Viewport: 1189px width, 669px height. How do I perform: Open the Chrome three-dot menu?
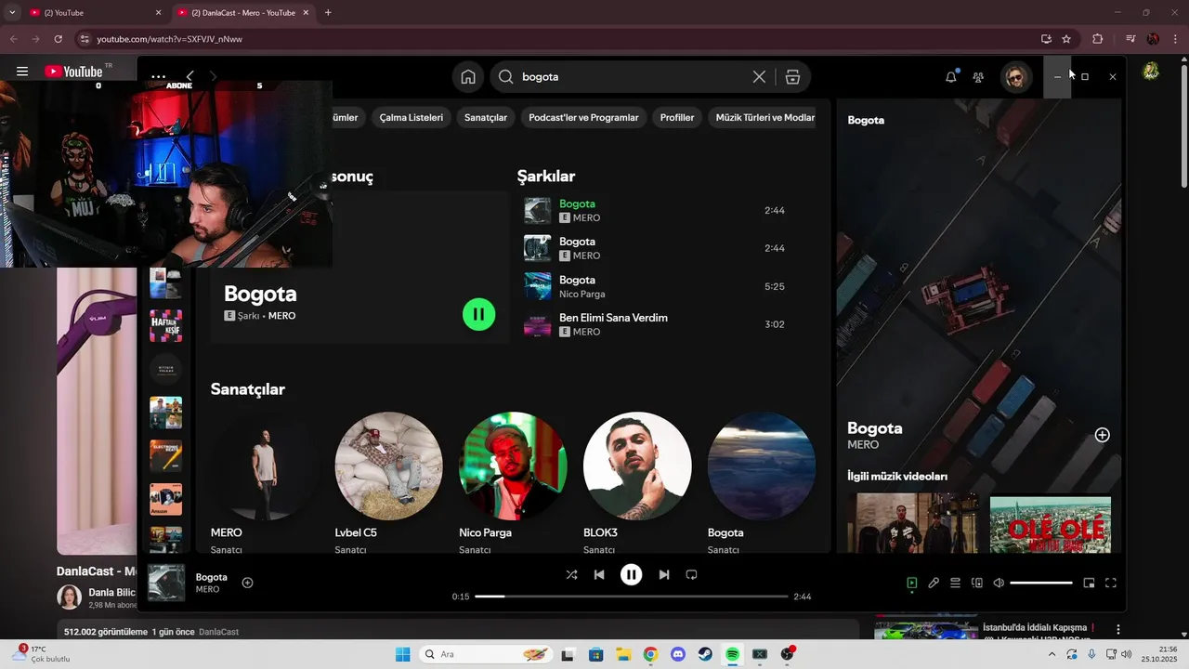(x=1175, y=39)
